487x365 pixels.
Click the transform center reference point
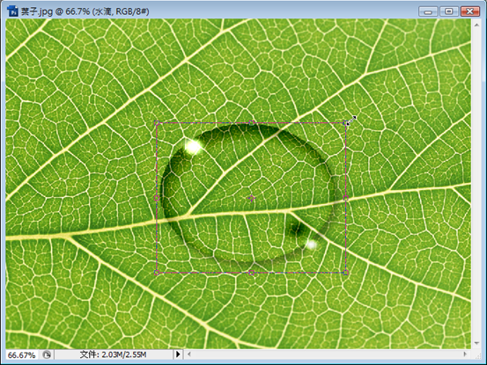[251, 198]
